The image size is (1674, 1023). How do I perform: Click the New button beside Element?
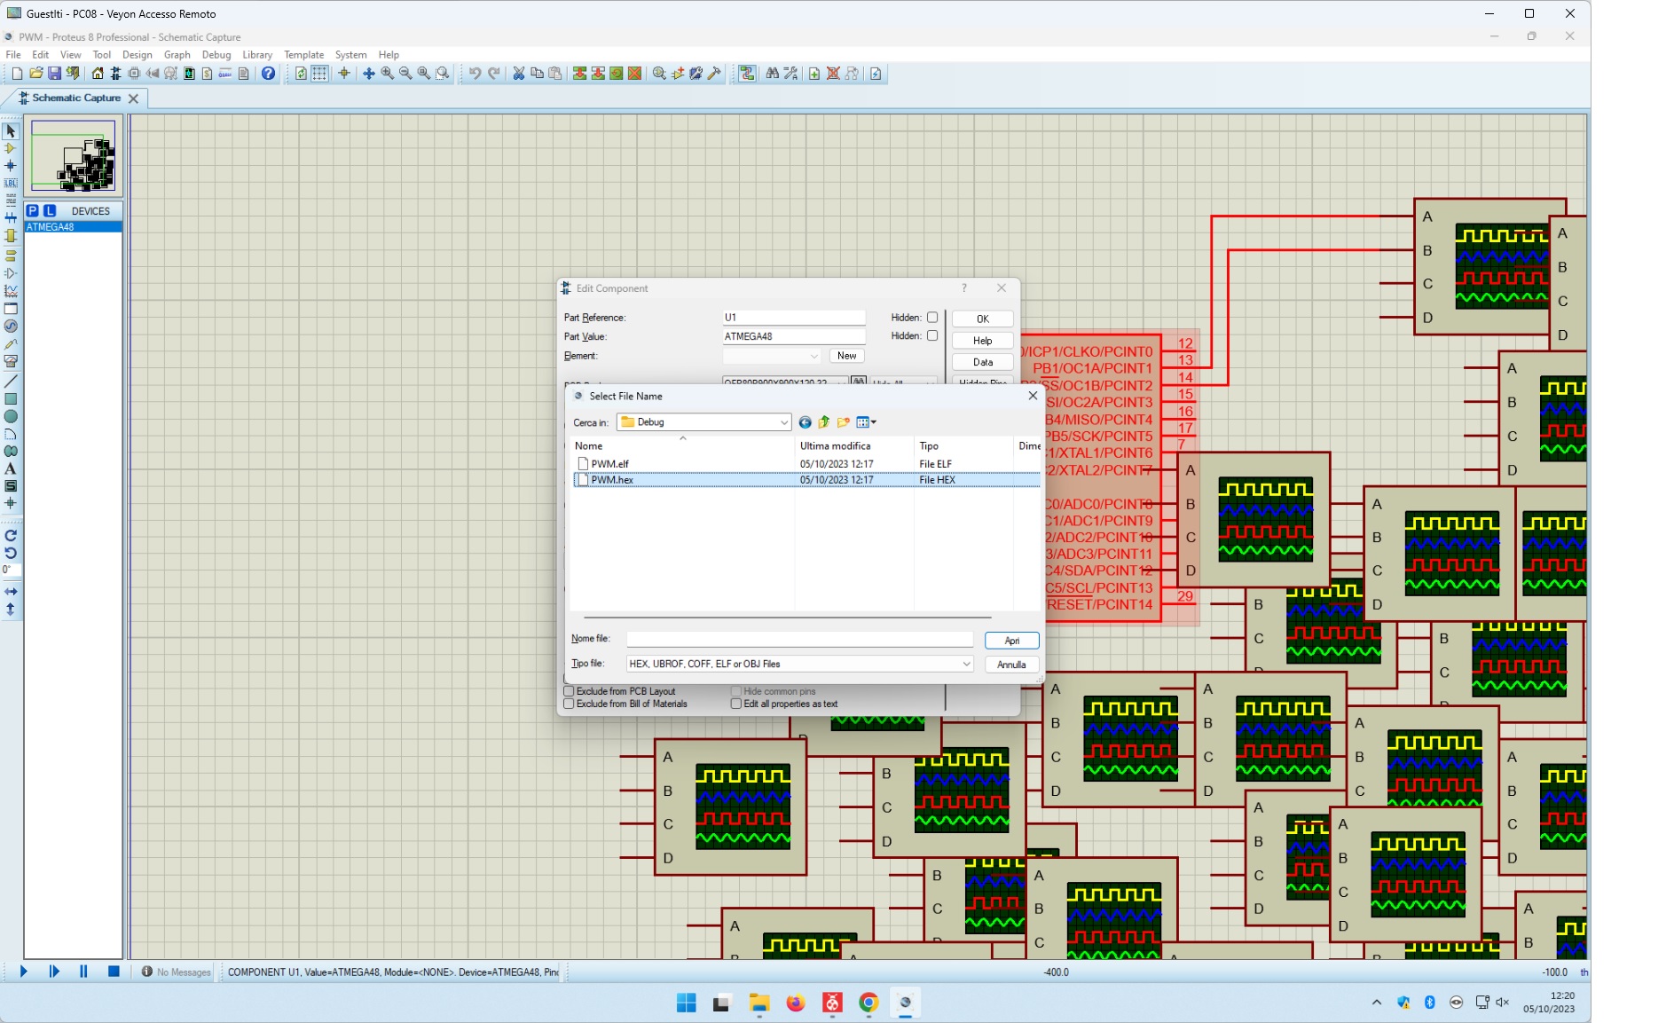[847, 356]
